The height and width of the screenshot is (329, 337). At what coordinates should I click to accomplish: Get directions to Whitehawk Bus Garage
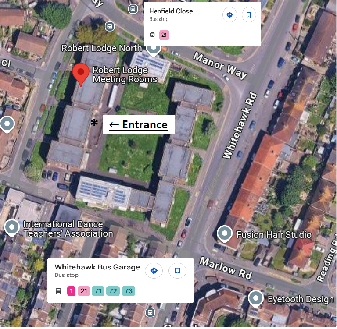coord(154,271)
